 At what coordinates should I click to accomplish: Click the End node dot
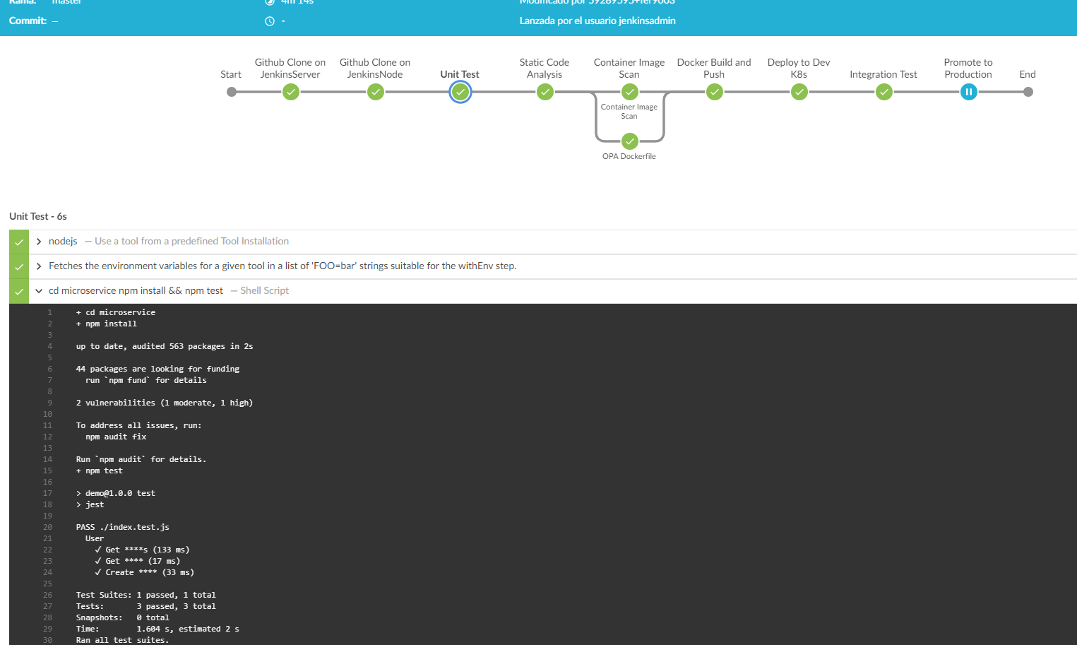coord(1028,92)
